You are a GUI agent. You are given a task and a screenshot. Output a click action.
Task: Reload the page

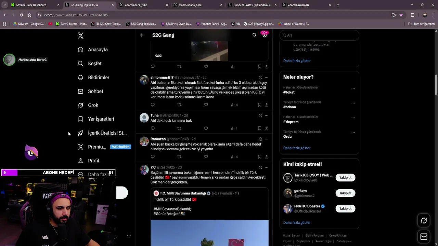click(x=21, y=15)
